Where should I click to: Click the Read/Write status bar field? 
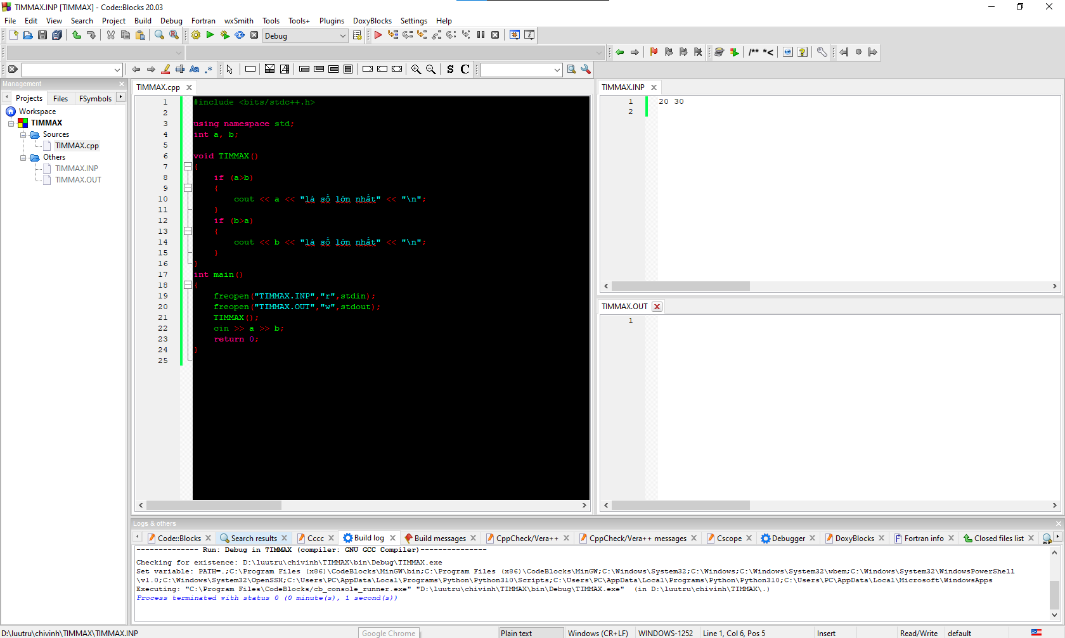click(x=919, y=633)
